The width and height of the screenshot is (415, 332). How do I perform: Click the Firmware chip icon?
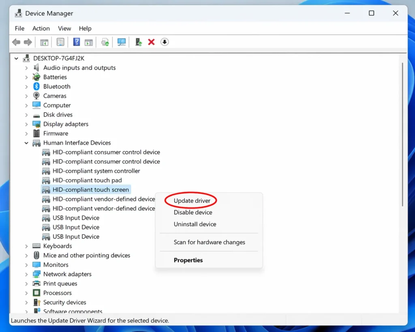coord(36,133)
